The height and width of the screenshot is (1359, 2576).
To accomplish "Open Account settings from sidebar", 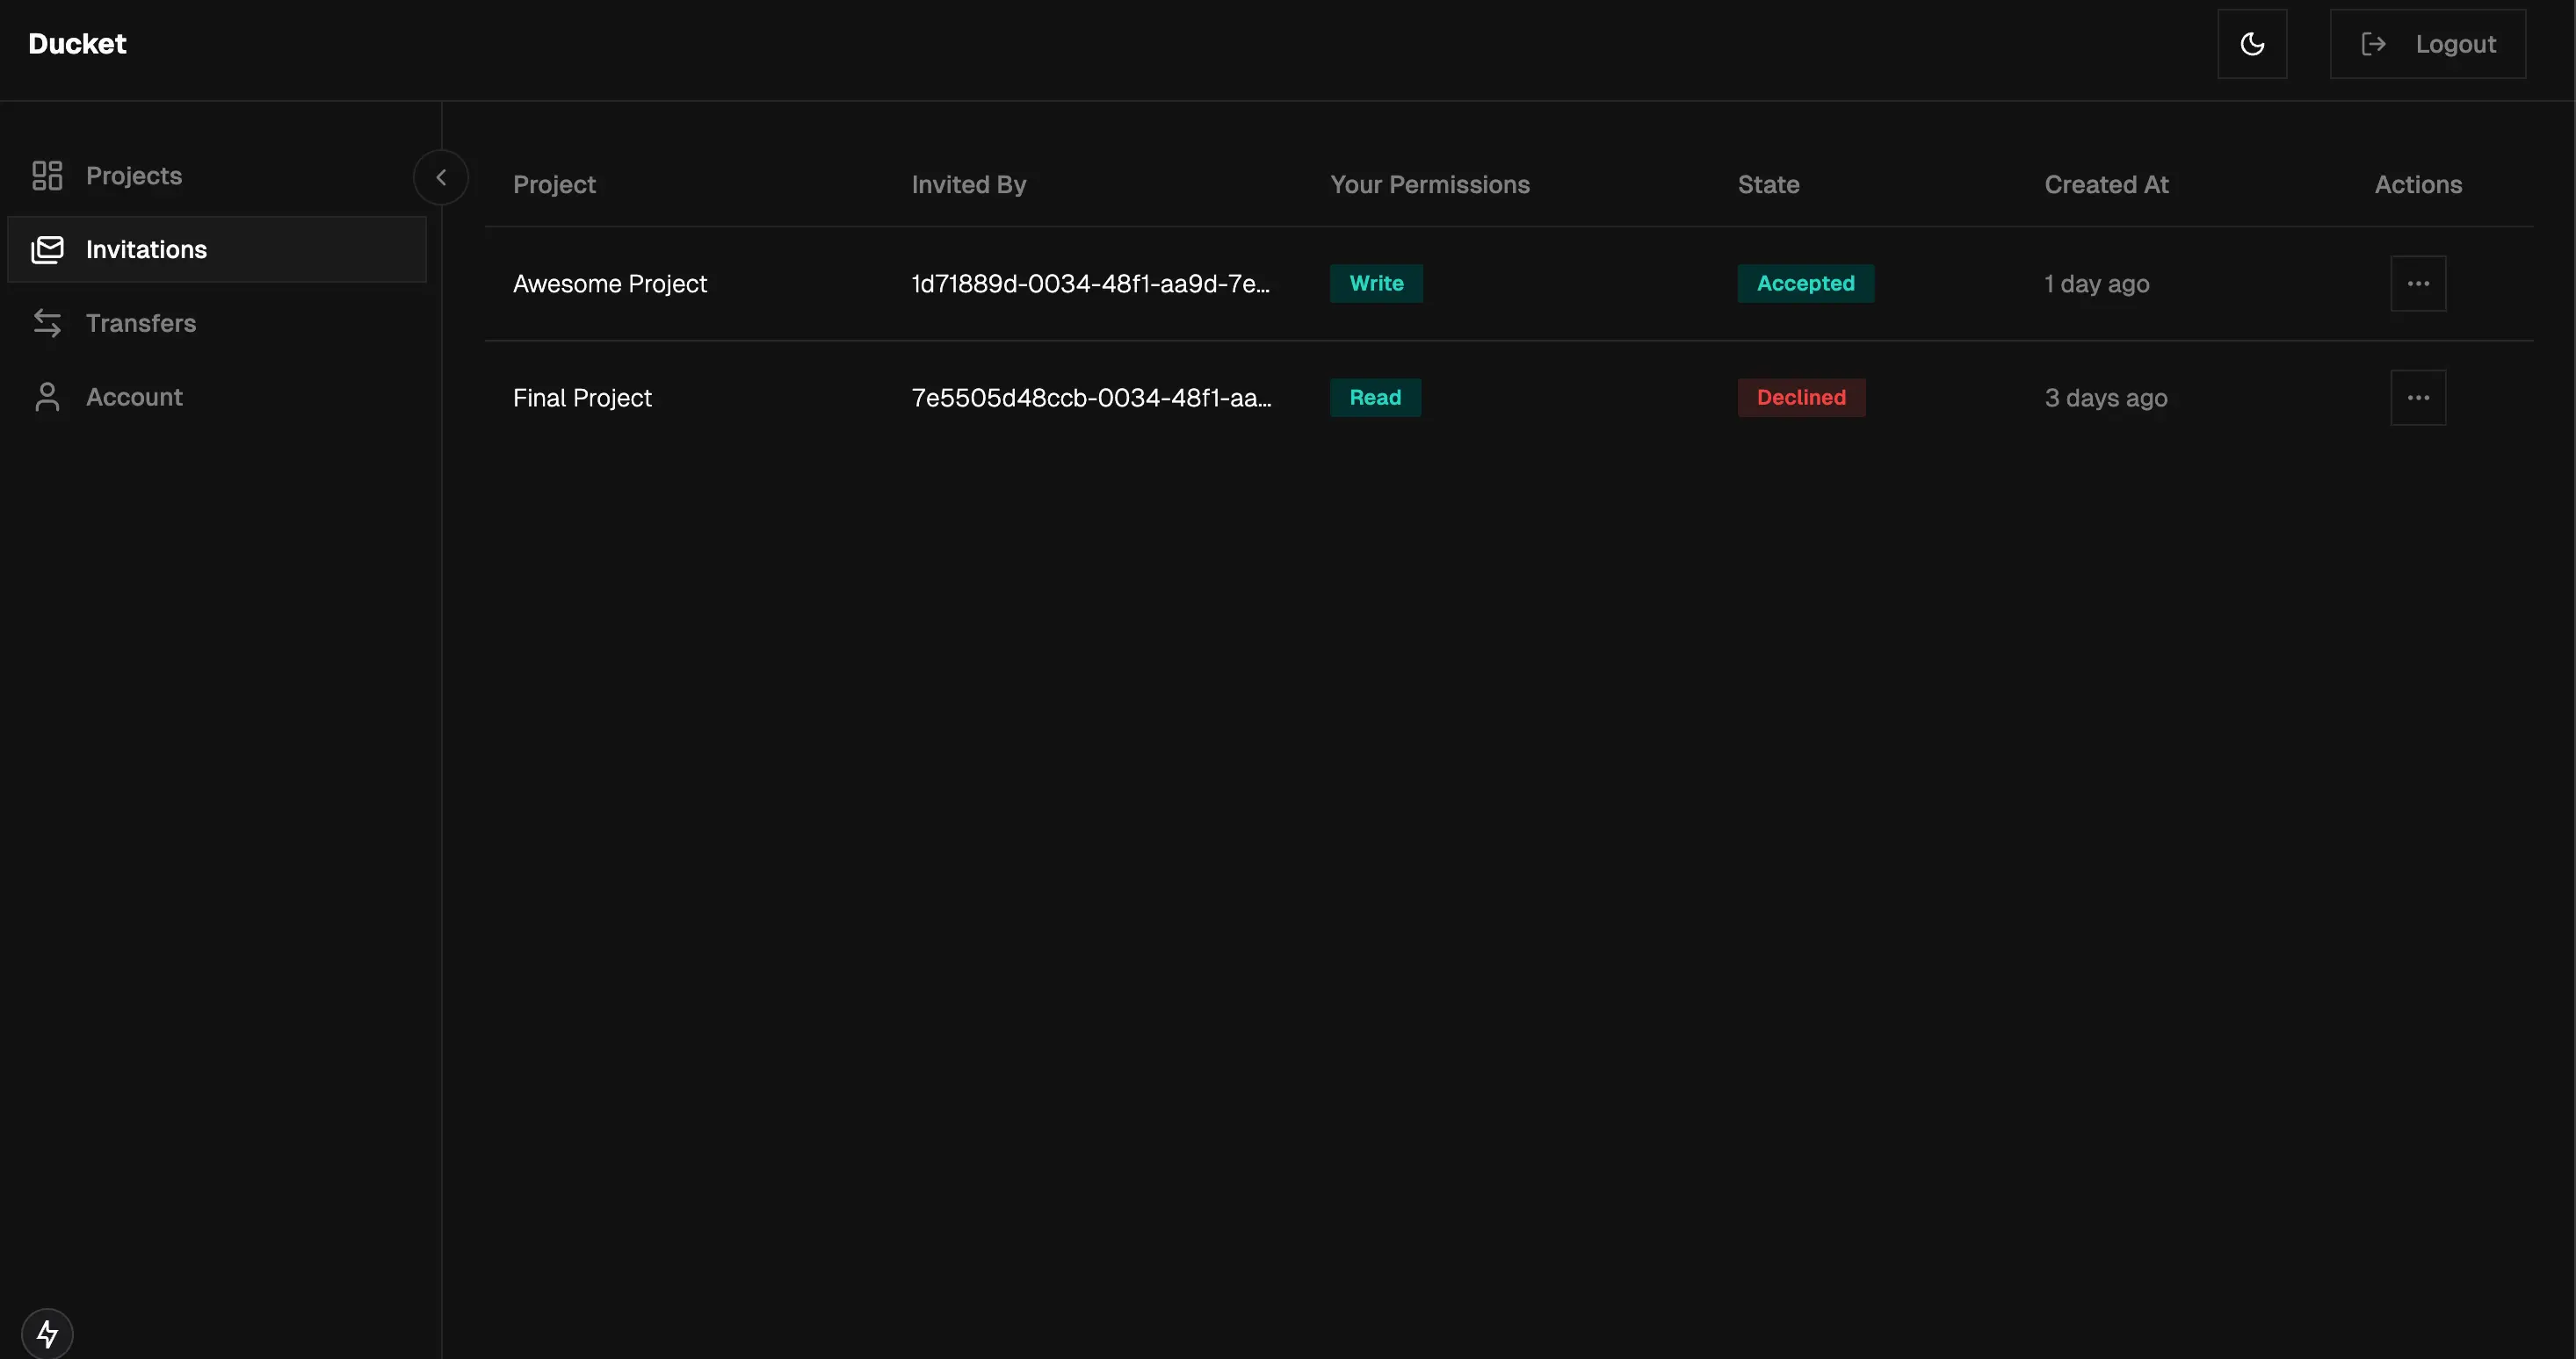I will (134, 397).
